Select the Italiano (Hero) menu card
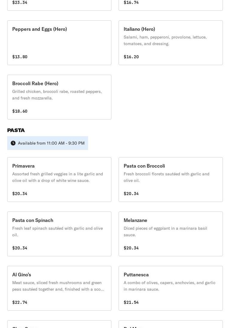The height and width of the screenshot is (328, 230). tap(171, 42)
